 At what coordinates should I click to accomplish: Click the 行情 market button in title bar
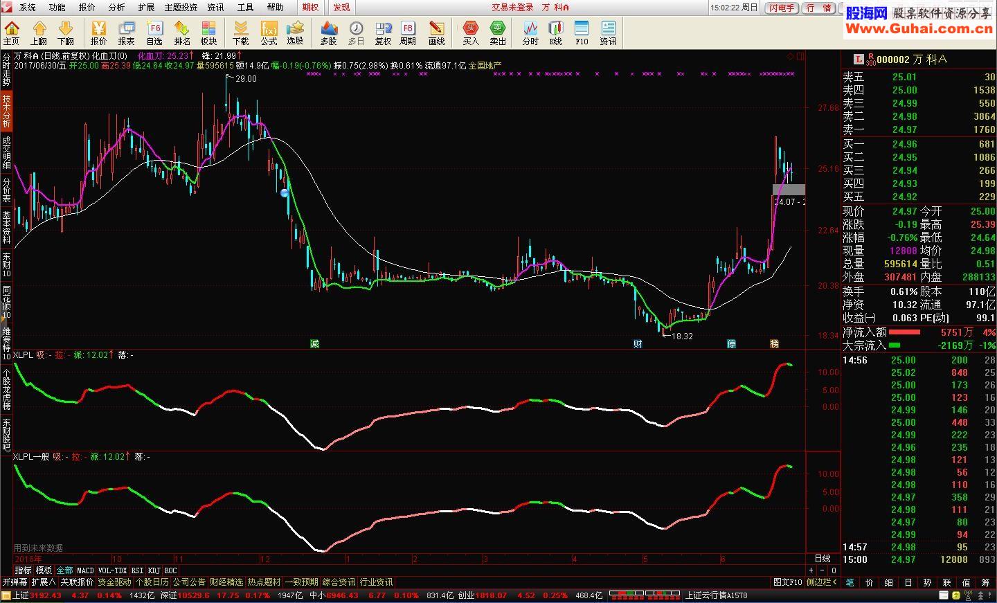[819, 8]
